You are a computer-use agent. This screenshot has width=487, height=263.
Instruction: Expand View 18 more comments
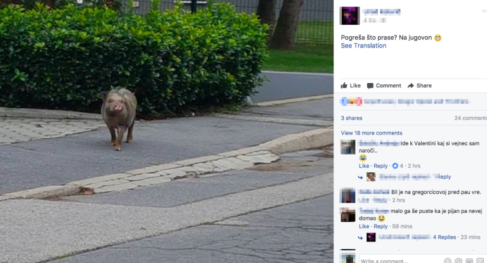[x=372, y=133]
